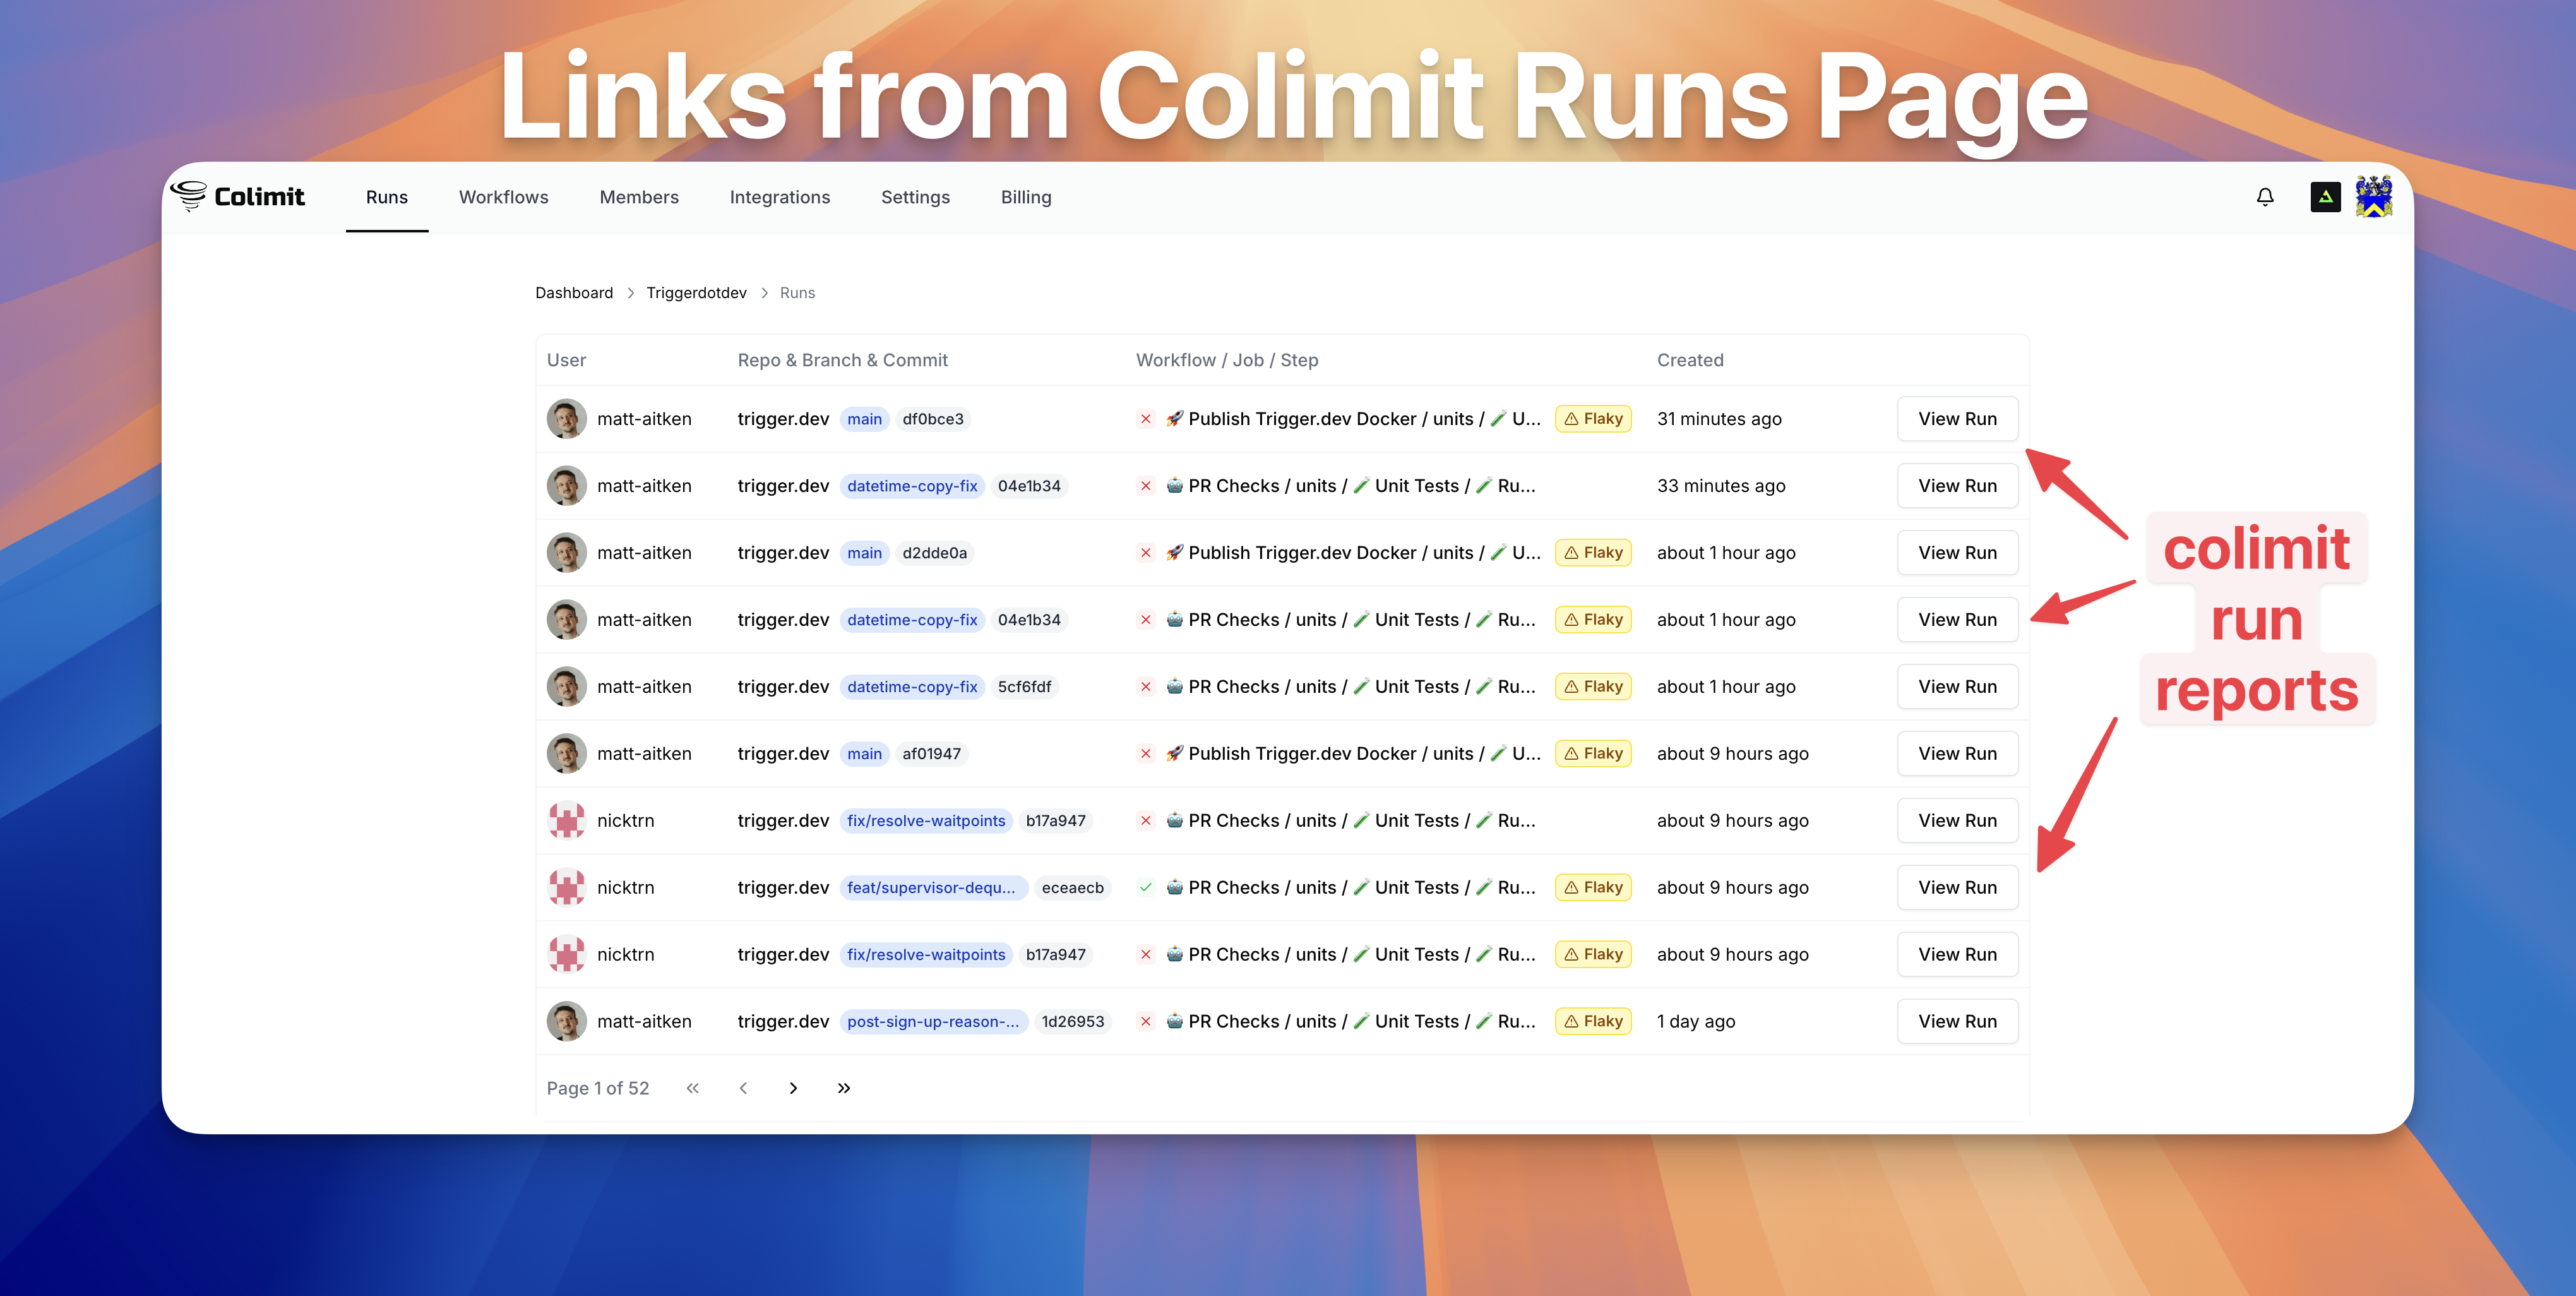Click the failed status icon in 1d26953 row

(1146, 1021)
